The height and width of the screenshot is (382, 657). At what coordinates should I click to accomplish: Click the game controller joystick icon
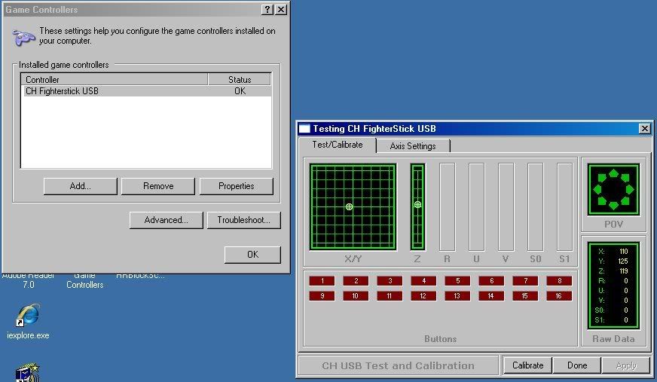(x=23, y=37)
